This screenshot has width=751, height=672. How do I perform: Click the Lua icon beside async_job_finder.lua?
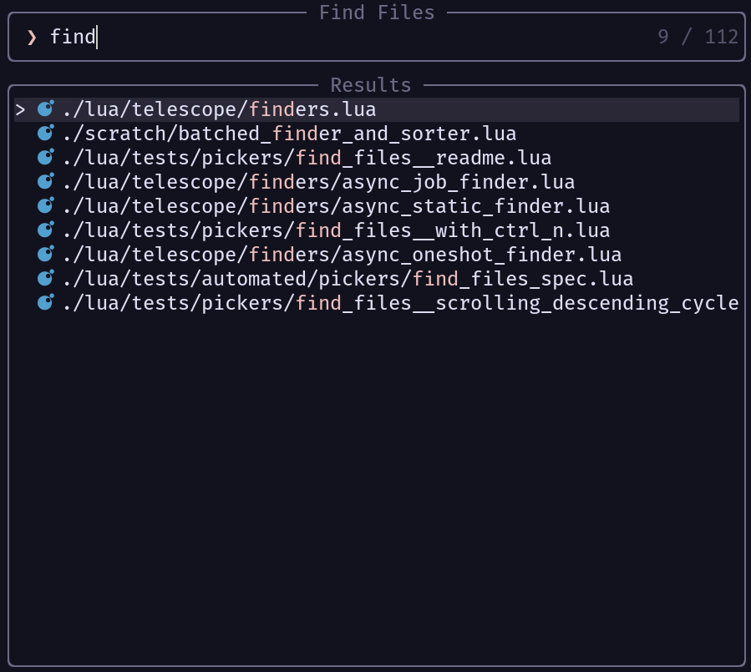click(x=45, y=181)
